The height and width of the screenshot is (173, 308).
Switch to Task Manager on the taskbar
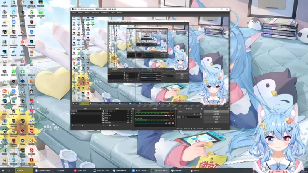tap(179, 171)
